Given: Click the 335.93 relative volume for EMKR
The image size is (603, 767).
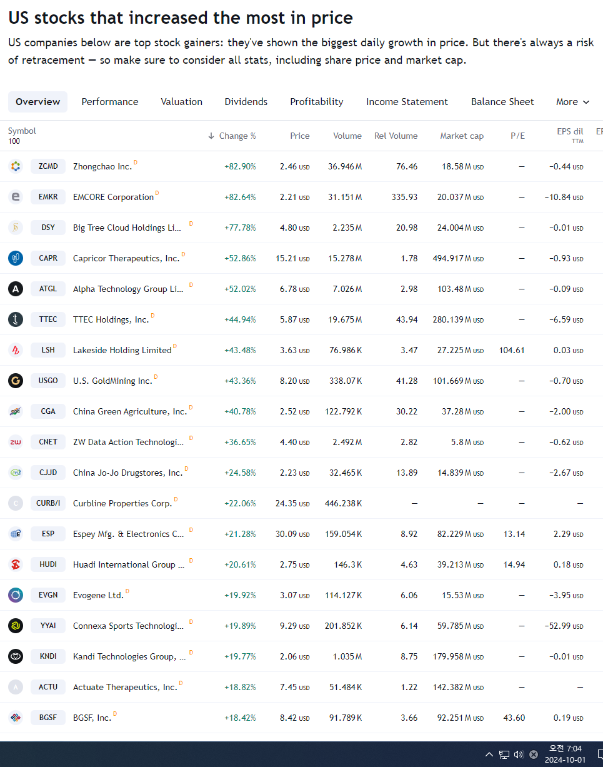Looking at the screenshot, I should pyautogui.click(x=404, y=197).
